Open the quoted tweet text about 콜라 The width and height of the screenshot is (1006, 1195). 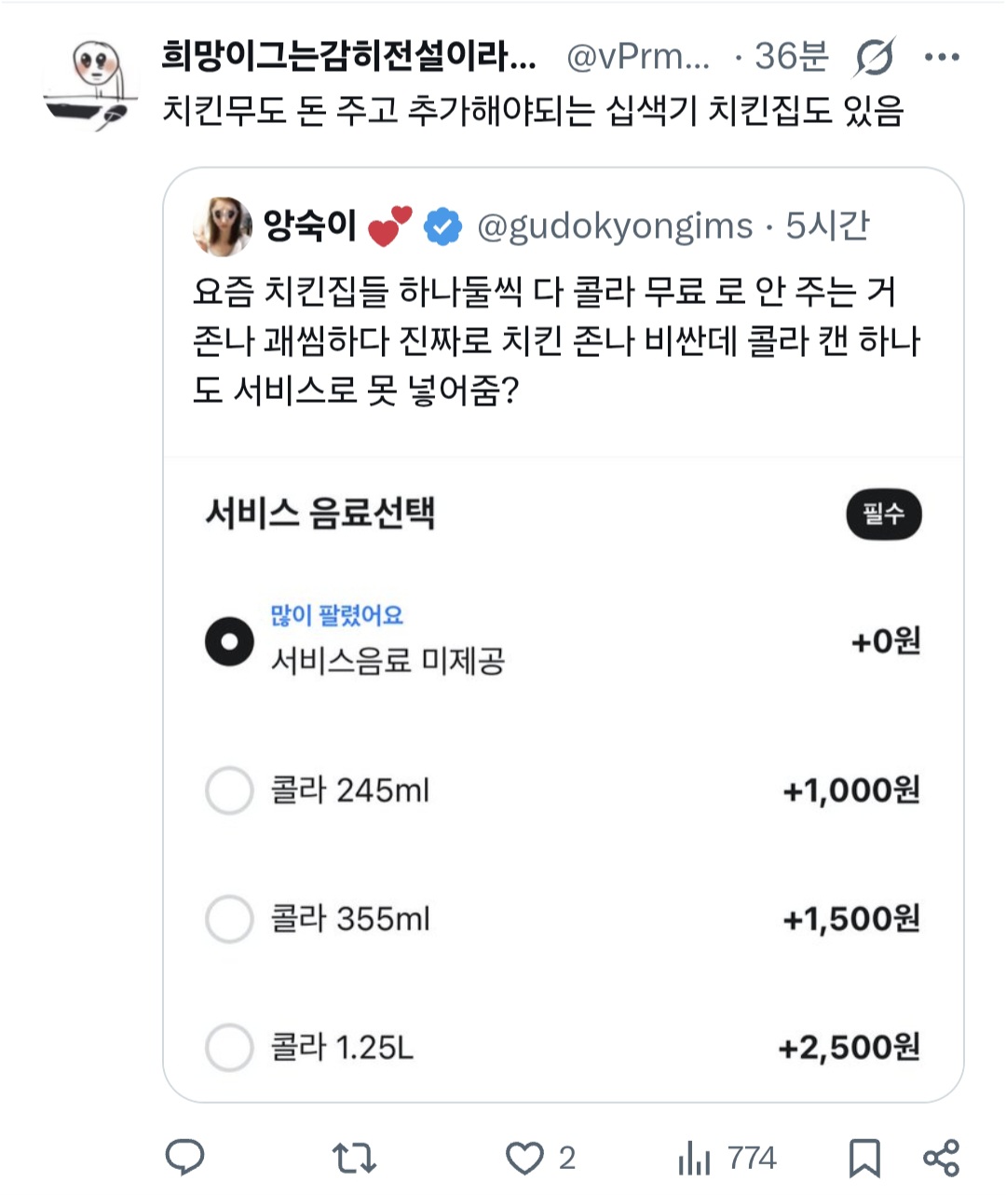click(x=556, y=340)
